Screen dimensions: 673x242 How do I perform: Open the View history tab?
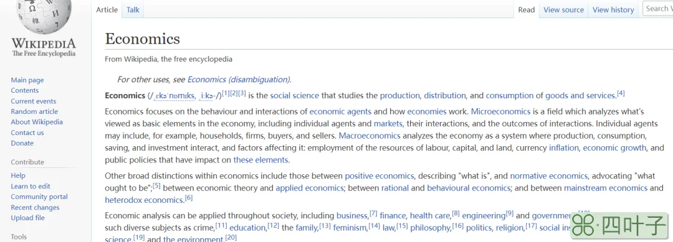click(x=613, y=10)
